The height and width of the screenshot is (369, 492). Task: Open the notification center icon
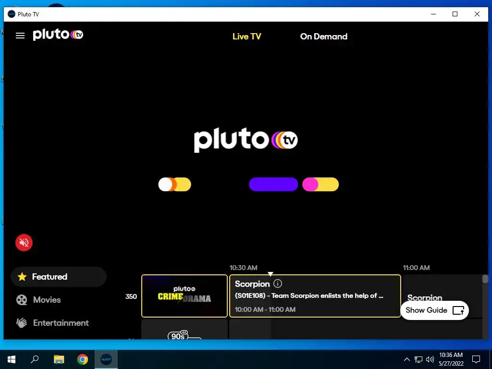[x=476, y=359]
